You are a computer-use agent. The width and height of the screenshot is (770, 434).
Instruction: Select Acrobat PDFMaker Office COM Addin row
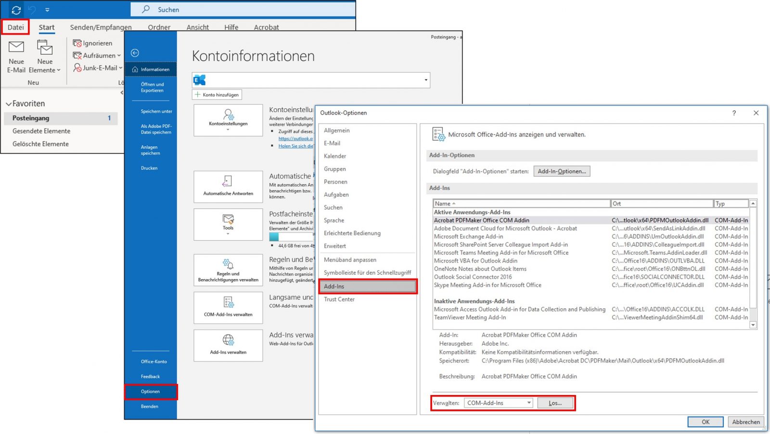click(x=591, y=220)
